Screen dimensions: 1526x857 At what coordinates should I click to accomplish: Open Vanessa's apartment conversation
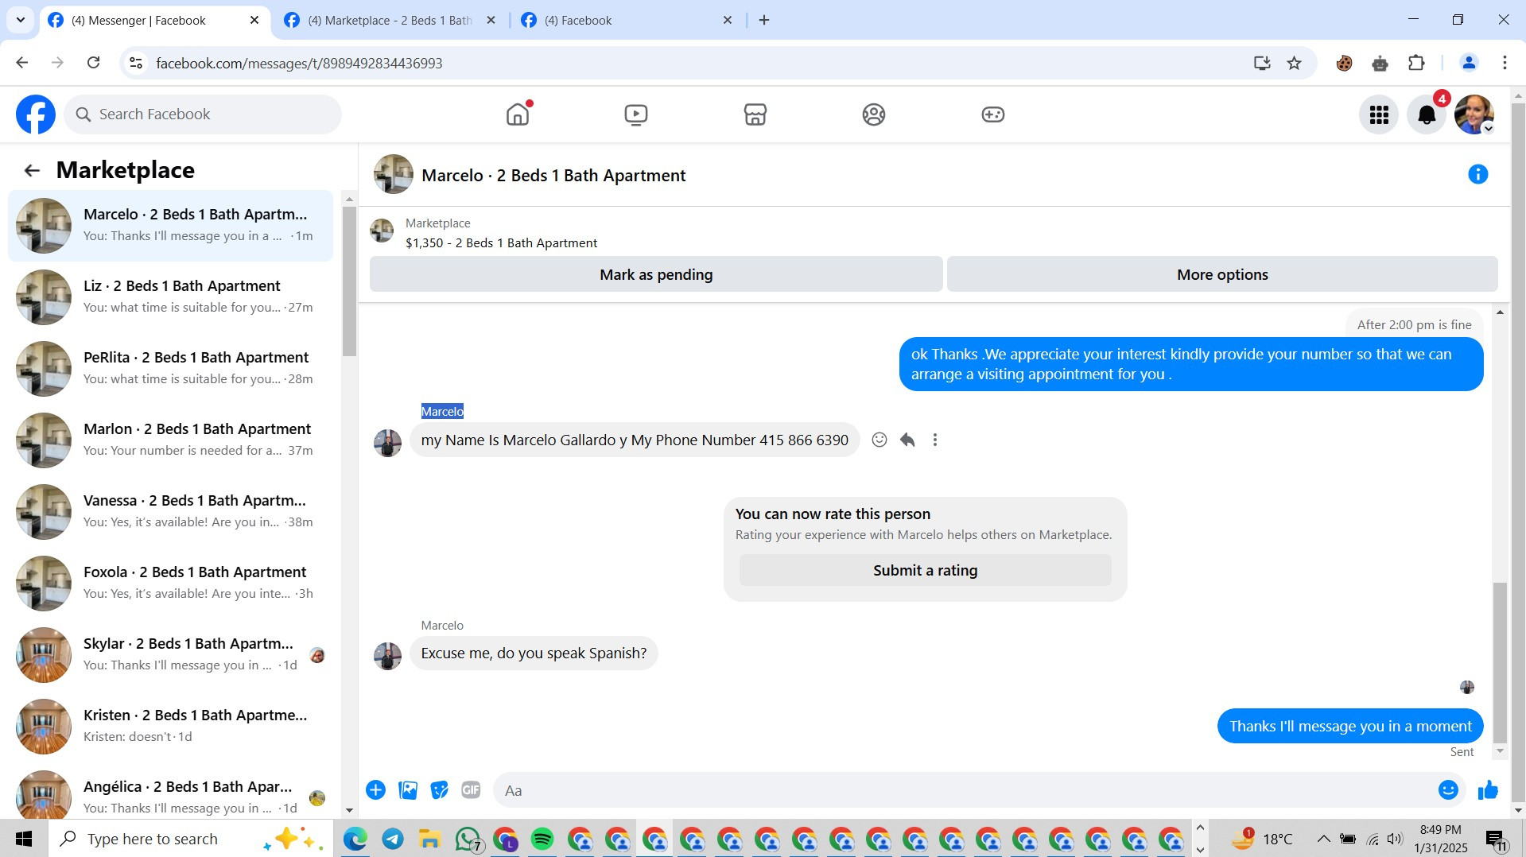point(170,511)
